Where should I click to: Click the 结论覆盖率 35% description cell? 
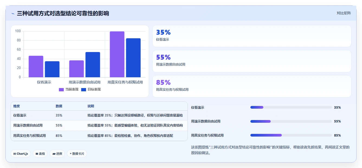[136, 115]
